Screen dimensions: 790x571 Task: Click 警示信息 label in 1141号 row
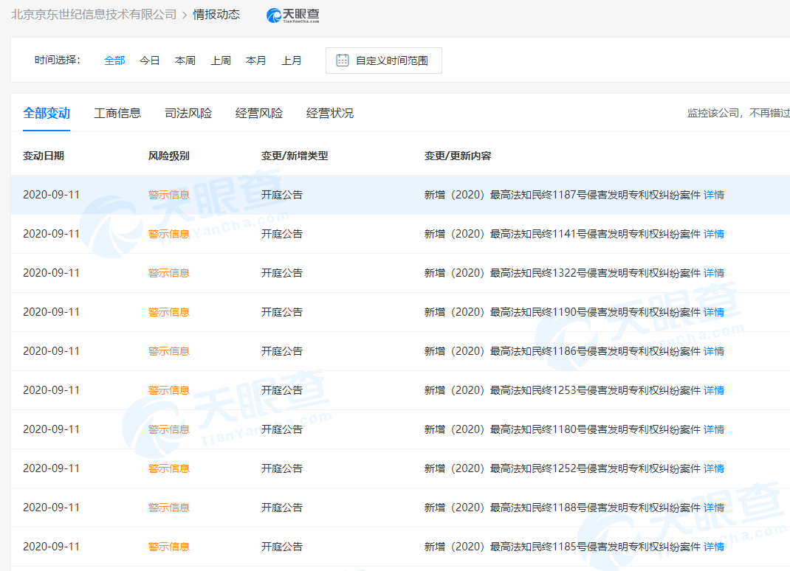point(169,234)
